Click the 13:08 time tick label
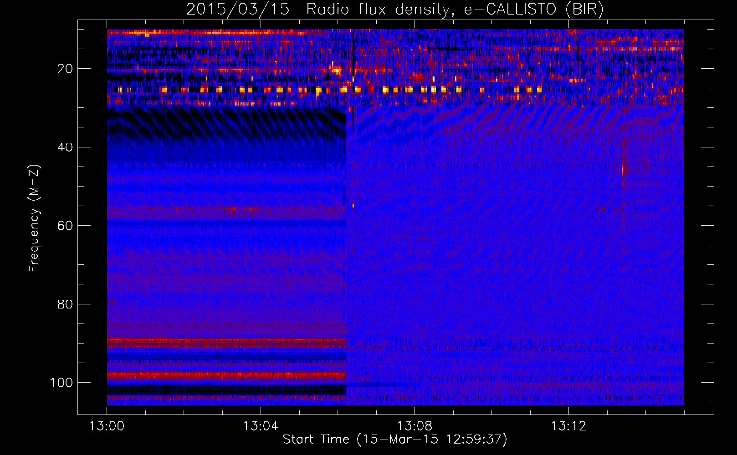Screen dimensions: 737x455 point(415,426)
